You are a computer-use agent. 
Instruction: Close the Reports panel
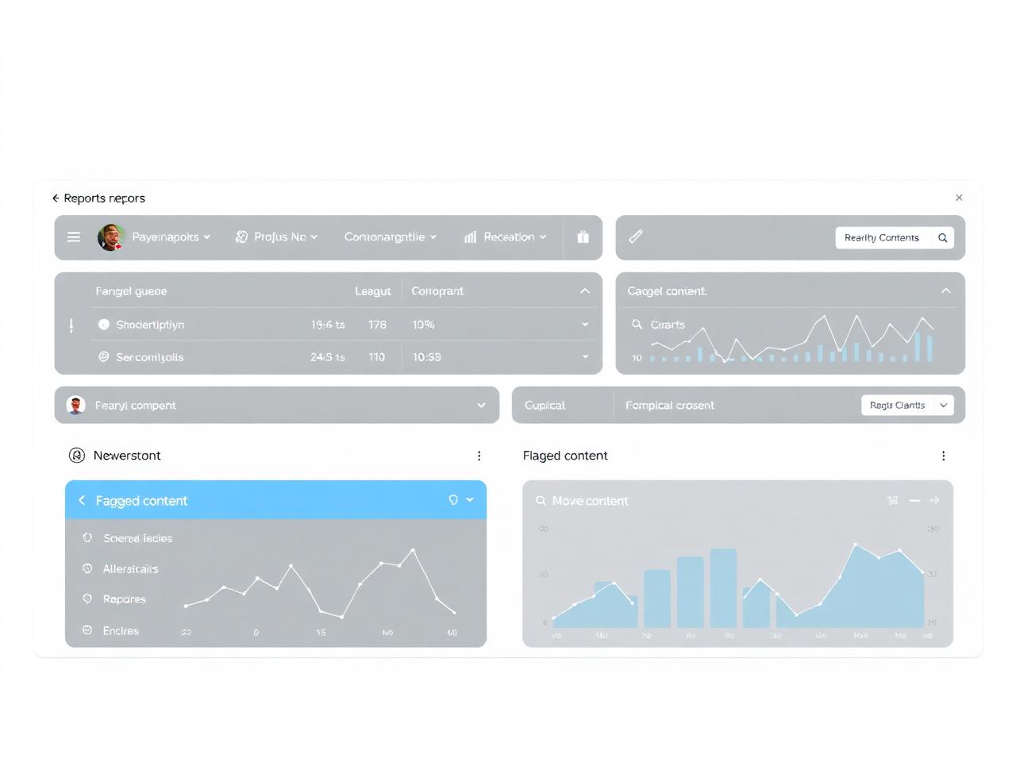[959, 198]
